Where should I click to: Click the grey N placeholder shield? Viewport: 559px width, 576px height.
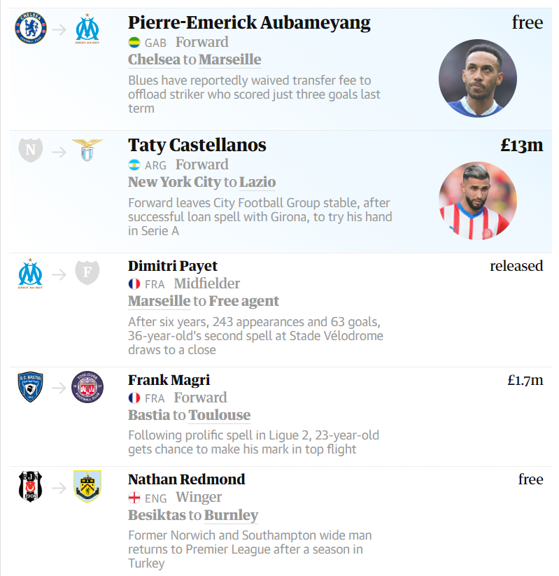pyautogui.click(x=31, y=150)
